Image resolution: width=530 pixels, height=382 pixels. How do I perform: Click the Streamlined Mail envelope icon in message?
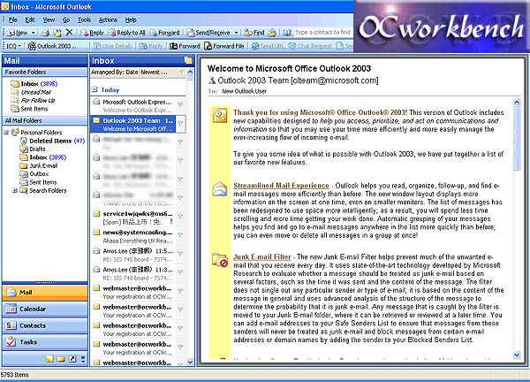pos(220,189)
